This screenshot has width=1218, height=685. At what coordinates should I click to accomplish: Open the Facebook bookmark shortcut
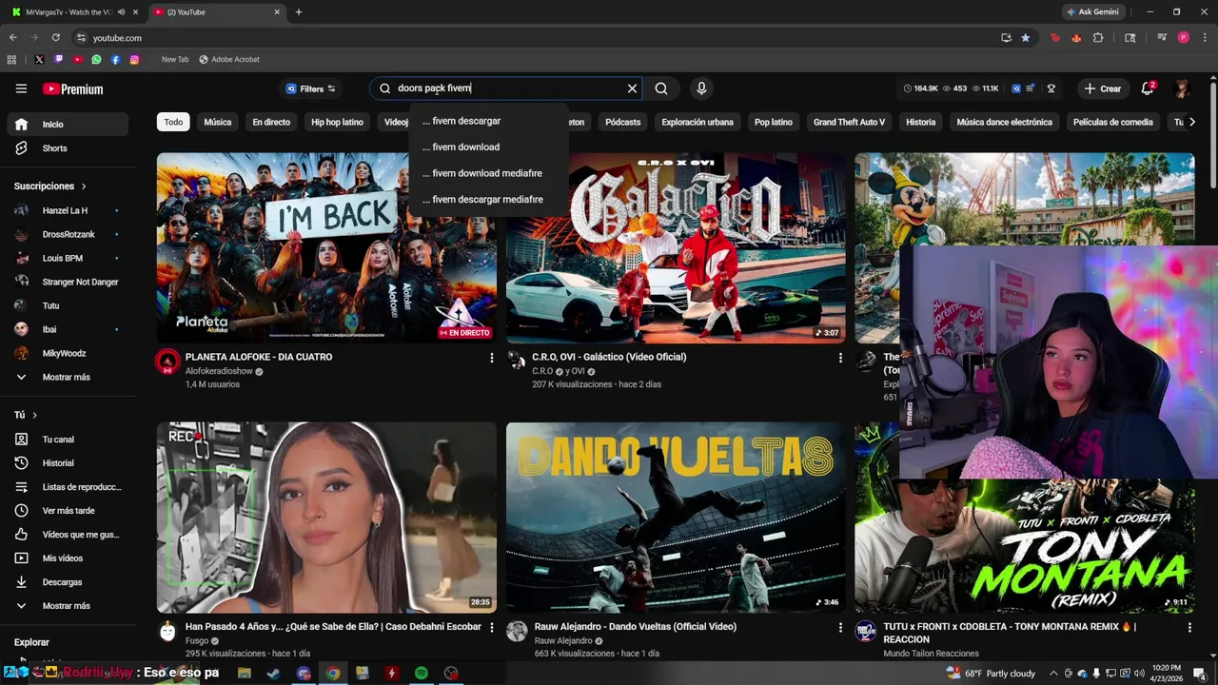click(x=115, y=59)
